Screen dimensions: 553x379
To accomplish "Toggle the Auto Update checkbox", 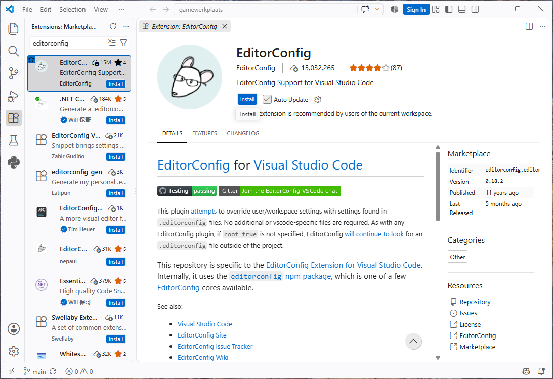I will click(267, 99).
